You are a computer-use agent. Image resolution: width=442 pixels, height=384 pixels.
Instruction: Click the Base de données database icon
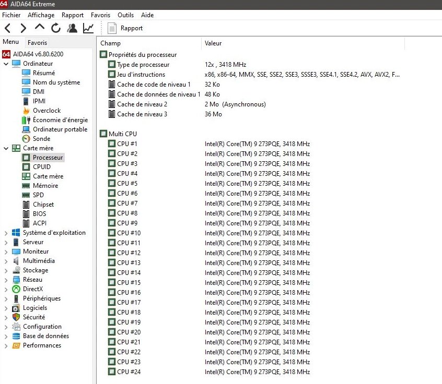tap(16, 336)
